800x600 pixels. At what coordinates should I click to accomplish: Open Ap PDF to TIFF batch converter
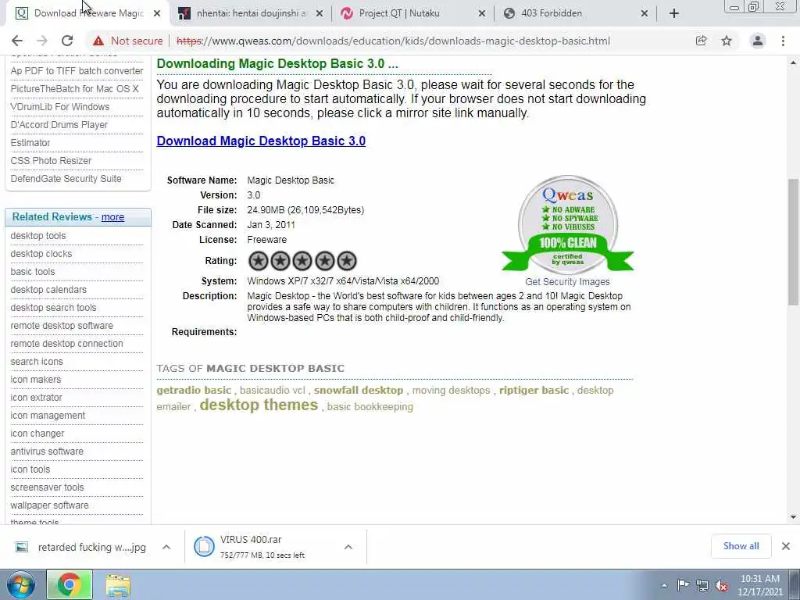coord(77,71)
